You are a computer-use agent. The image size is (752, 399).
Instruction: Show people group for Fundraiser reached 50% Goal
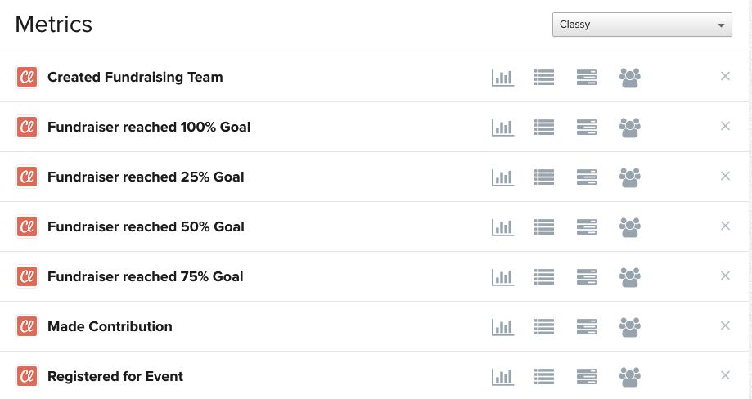[x=629, y=226]
